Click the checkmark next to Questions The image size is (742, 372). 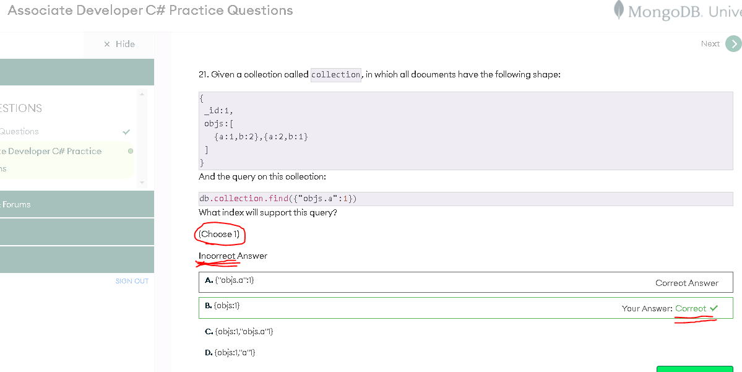coord(127,132)
